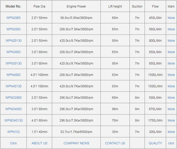Viewport: 177px width, 149px height.
Task: Click the 'Click' link in the bottom-left cell
Action: [13, 143]
